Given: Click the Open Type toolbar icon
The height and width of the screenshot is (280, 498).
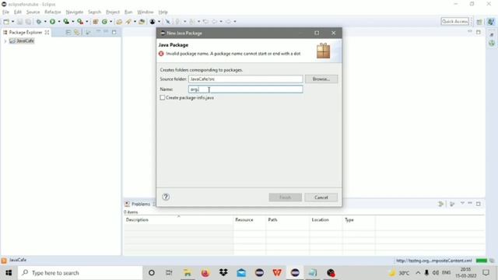Looking at the screenshot, I should [x=119, y=22].
